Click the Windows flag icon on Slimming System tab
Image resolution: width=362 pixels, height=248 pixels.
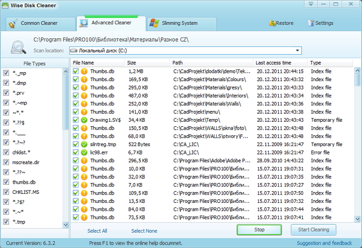[x=154, y=23]
